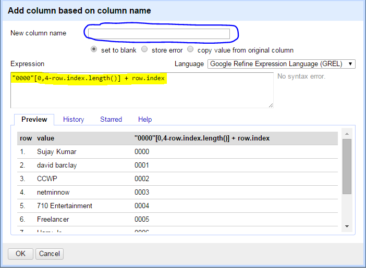Click the preview scrollbar up arrow

pyautogui.click(x=347, y=134)
